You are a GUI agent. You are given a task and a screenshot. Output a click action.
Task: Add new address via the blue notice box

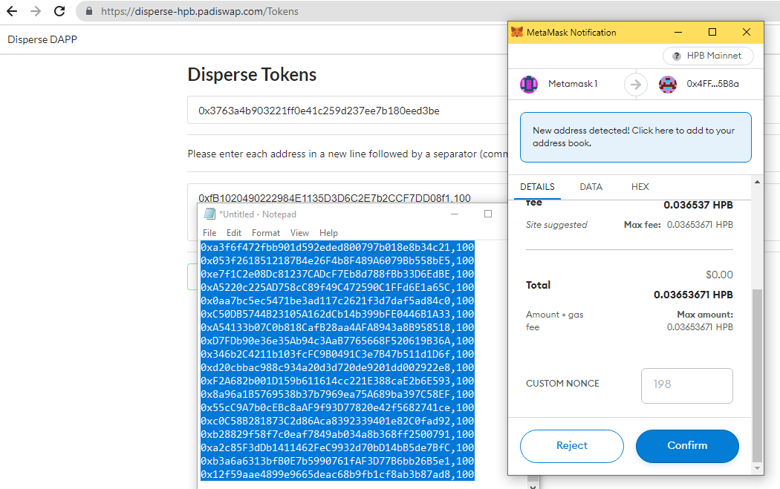click(x=636, y=137)
